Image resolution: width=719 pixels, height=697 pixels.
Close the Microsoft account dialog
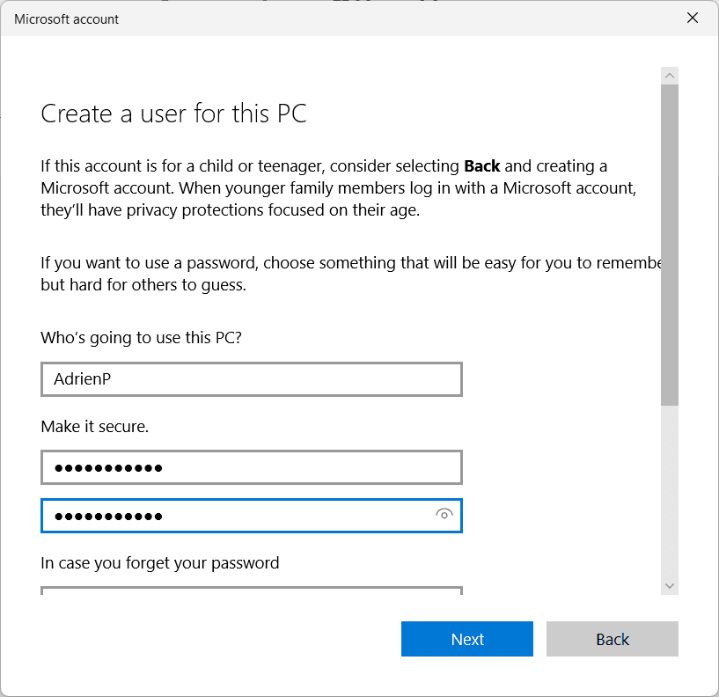coord(693,18)
